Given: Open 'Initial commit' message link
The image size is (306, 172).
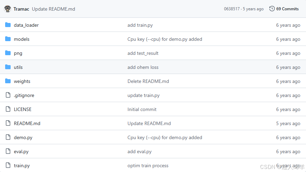Looking at the screenshot, I should pyautogui.click(x=142, y=109).
